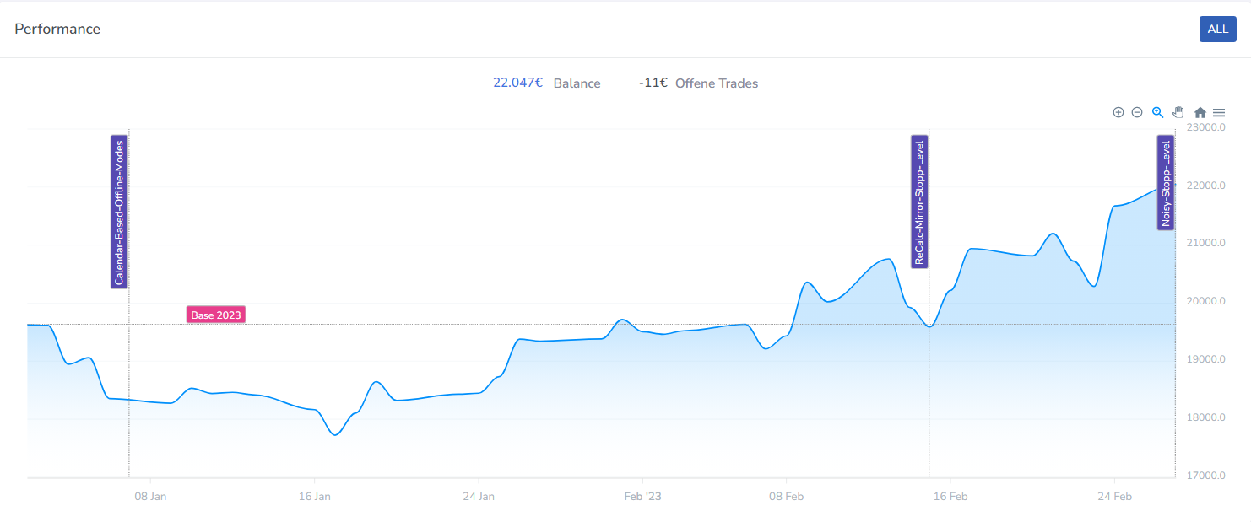Reset chart zoom with the home icon
The height and width of the screenshot is (522, 1251).
(x=1200, y=112)
